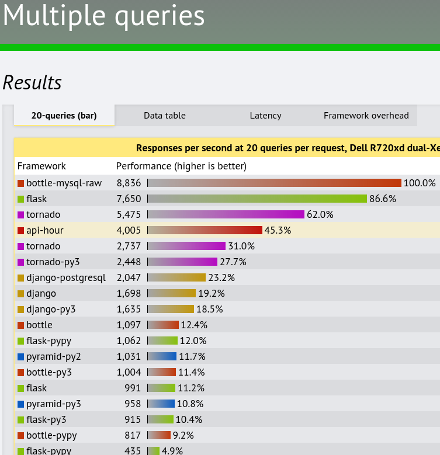Viewport: 440px width, 455px height.
Task: Click the green swatch beside flask-pypy
Action: (x=21, y=341)
